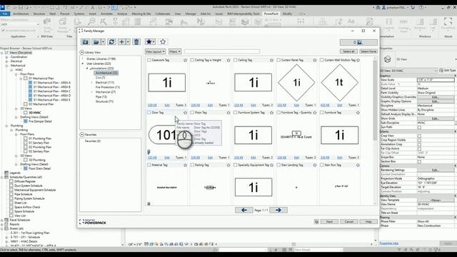Click the star on Curtain Wall Mullion Tag
The height and width of the screenshot is (257, 457).
pos(358,60)
